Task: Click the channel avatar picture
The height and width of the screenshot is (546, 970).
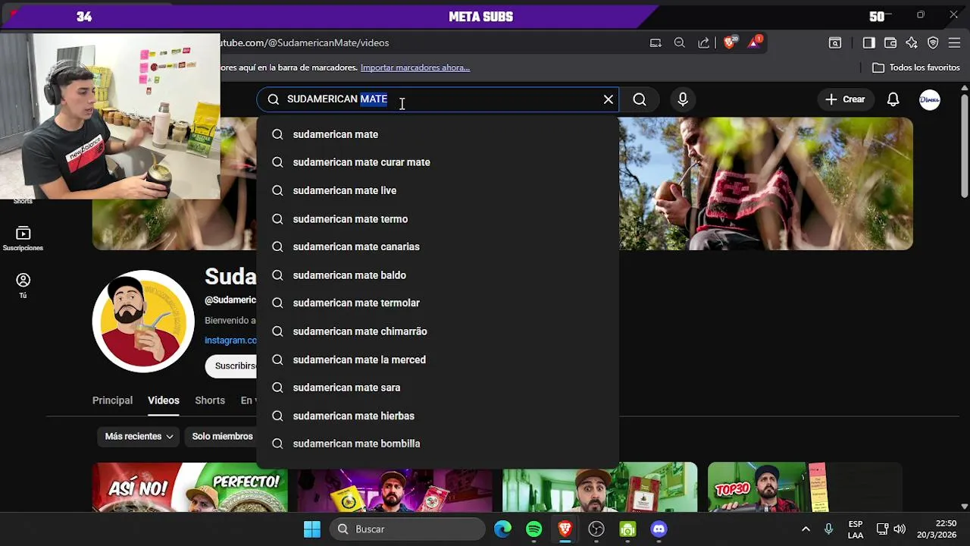Action: (x=143, y=322)
